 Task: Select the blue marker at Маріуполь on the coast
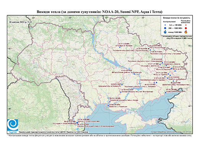pyautogui.click(x=165, y=93)
